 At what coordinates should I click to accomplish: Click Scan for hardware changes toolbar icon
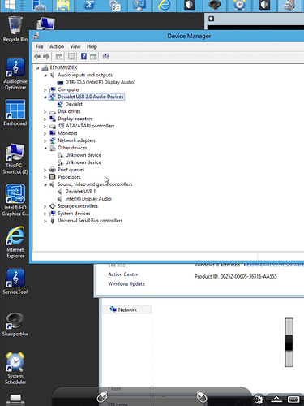[x=105, y=56]
